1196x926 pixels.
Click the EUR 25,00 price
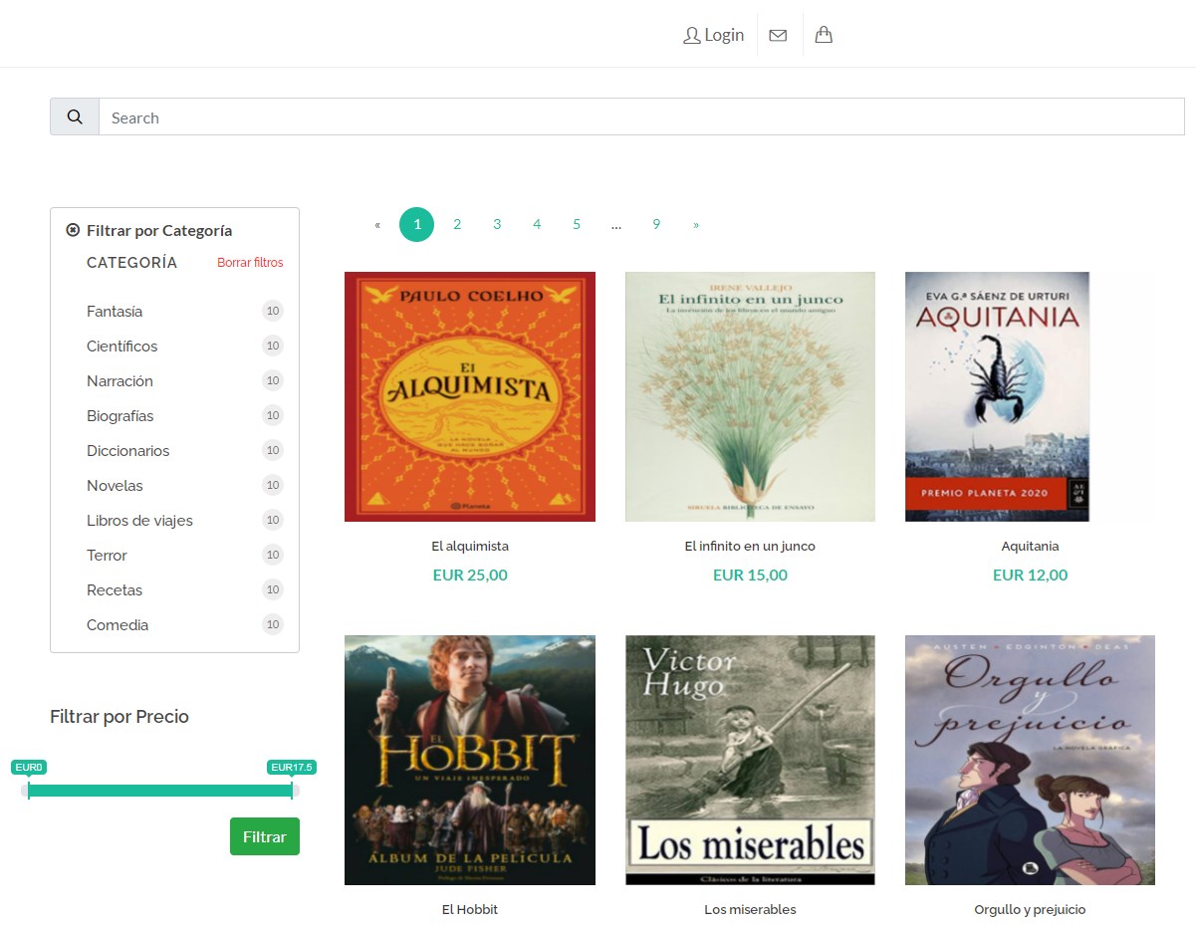pos(470,575)
